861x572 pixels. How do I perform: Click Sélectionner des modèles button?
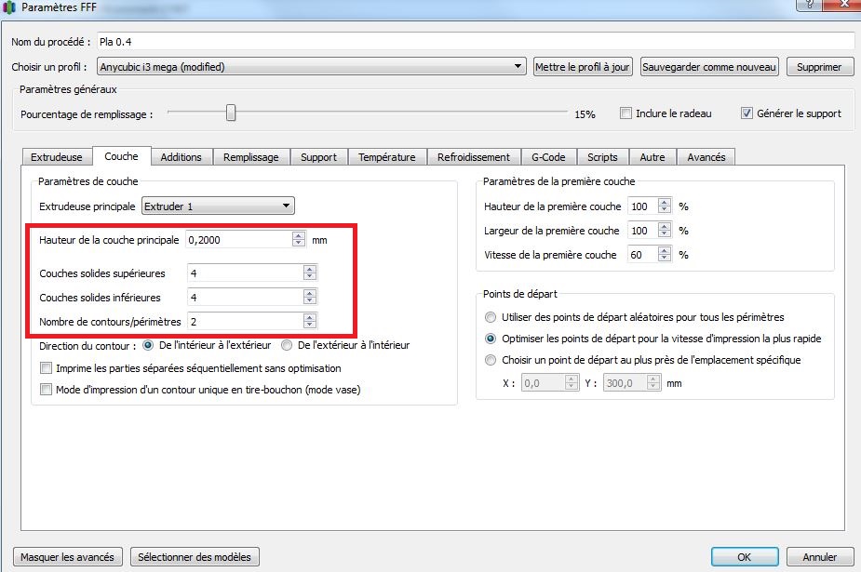[x=195, y=556]
